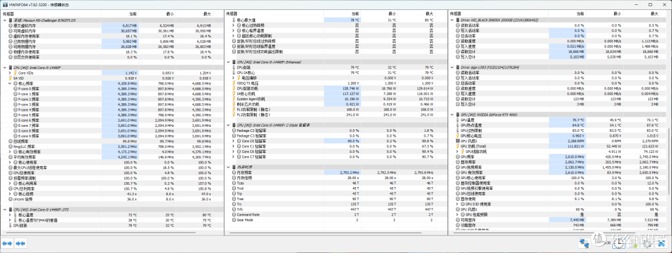Click 当前 column header in left panel
Viewport: 672px width, 253px height.
[119, 14]
